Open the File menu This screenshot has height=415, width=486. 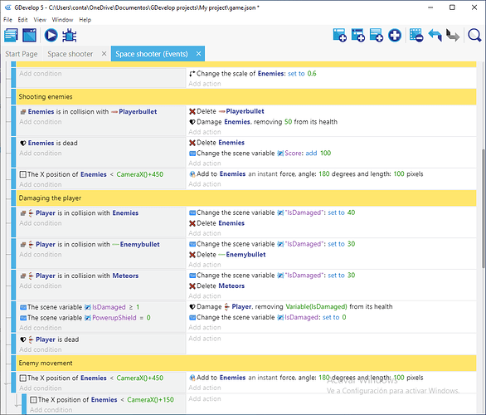click(x=7, y=20)
